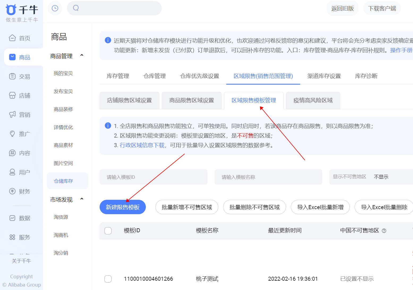Open the 不显示 dropdown for 显示不可售地区
Viewport: 413px width, 290px height.
click(381, 176)
